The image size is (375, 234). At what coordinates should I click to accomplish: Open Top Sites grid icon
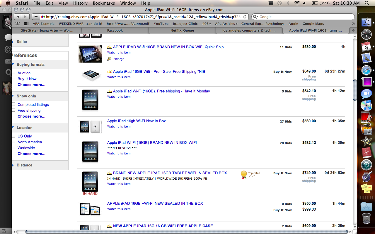coord(26,24)
